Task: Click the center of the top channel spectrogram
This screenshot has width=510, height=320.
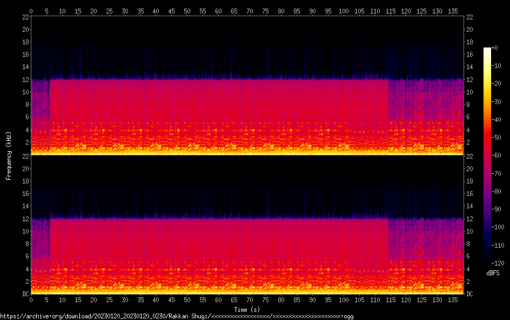Action: pyautogui.click(x=247, y=86)
